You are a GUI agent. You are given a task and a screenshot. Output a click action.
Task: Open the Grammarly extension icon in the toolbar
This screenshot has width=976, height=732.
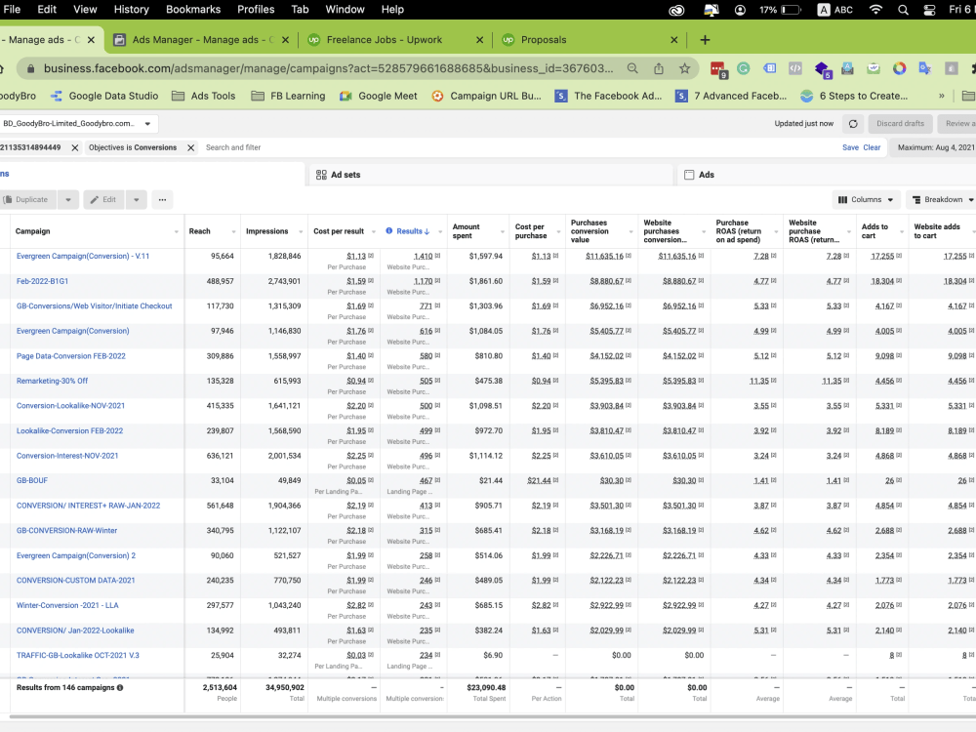[x=743, y=68]
